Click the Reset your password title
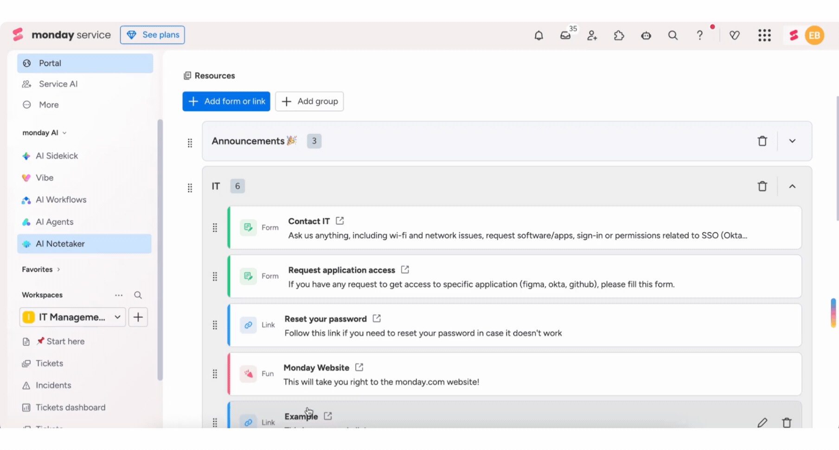Screen dimensions: 839x450 point(326,319)
